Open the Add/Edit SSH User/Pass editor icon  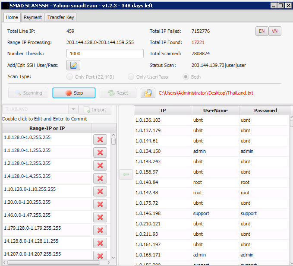click(x=73, y=65)
